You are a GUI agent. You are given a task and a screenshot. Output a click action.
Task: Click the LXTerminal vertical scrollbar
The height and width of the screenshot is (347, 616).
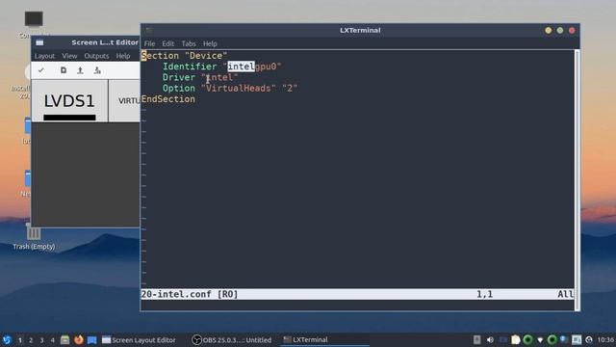click(x=577, y=179)
